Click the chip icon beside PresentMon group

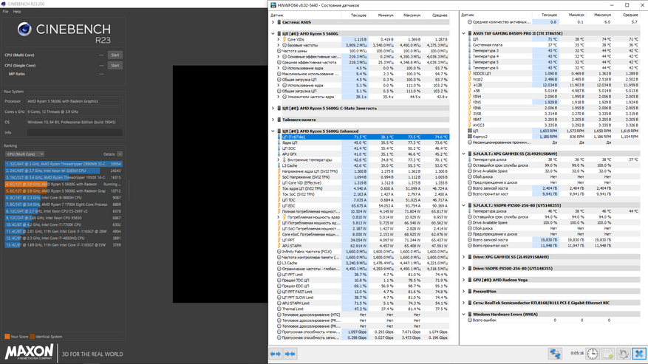(x=469, y=292)
